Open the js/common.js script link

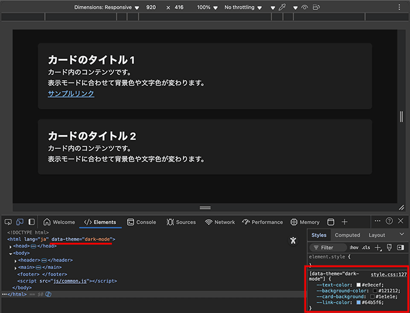tap(70, 281)
